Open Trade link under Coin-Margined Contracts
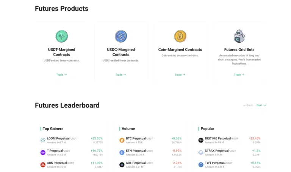This screenshot has width=291, height=172. click(x=180, y=74)
